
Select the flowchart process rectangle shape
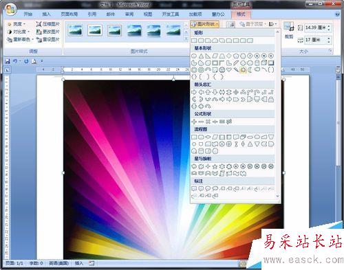194,137
